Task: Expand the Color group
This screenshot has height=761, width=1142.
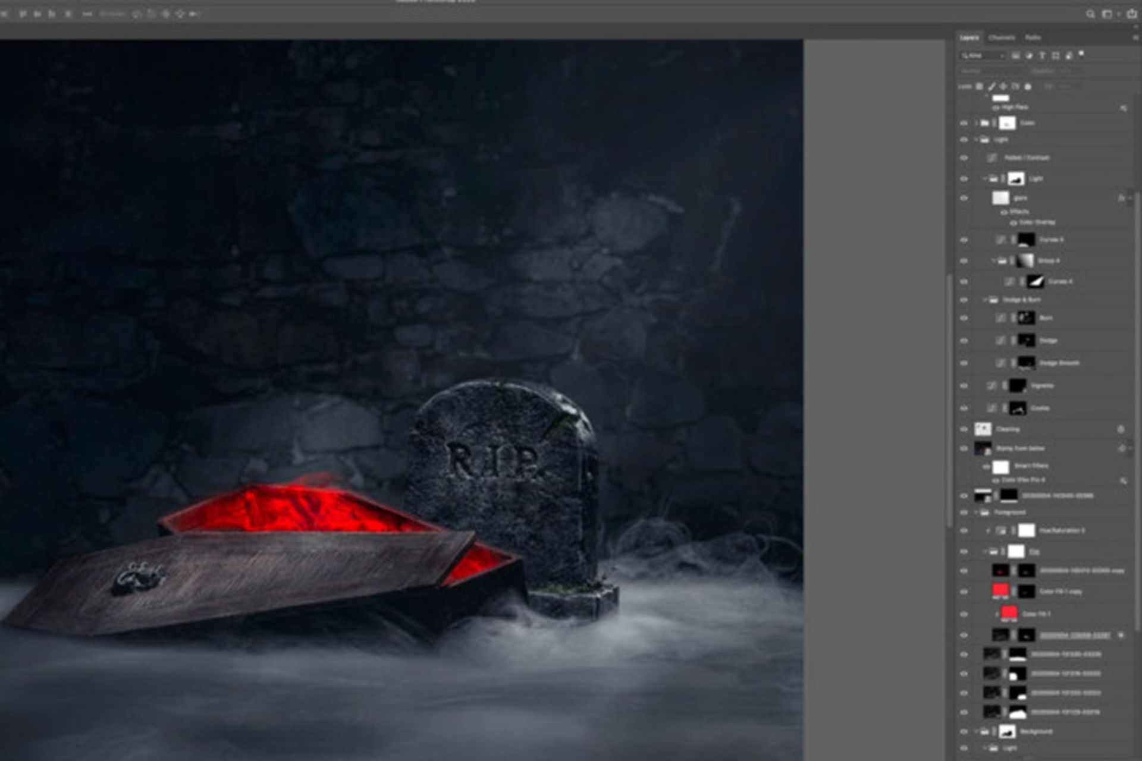Action: pos(976,123)
